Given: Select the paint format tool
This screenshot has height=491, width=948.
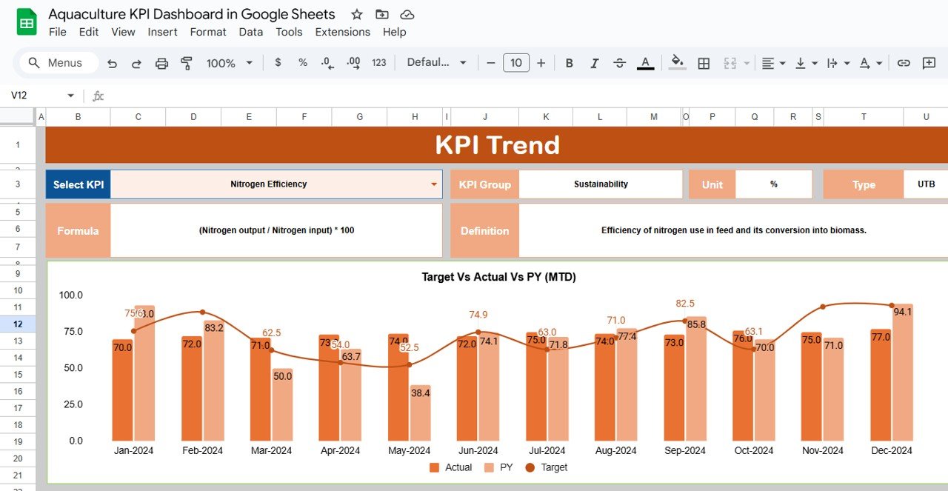Looking at the screenshot, I should pyautogui.click(x=187, y=63).
